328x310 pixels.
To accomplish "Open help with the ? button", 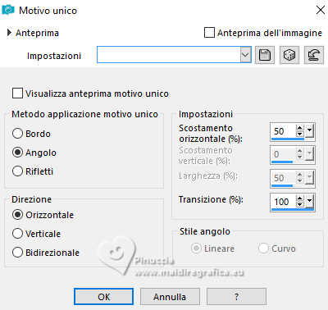I will 236,297.
